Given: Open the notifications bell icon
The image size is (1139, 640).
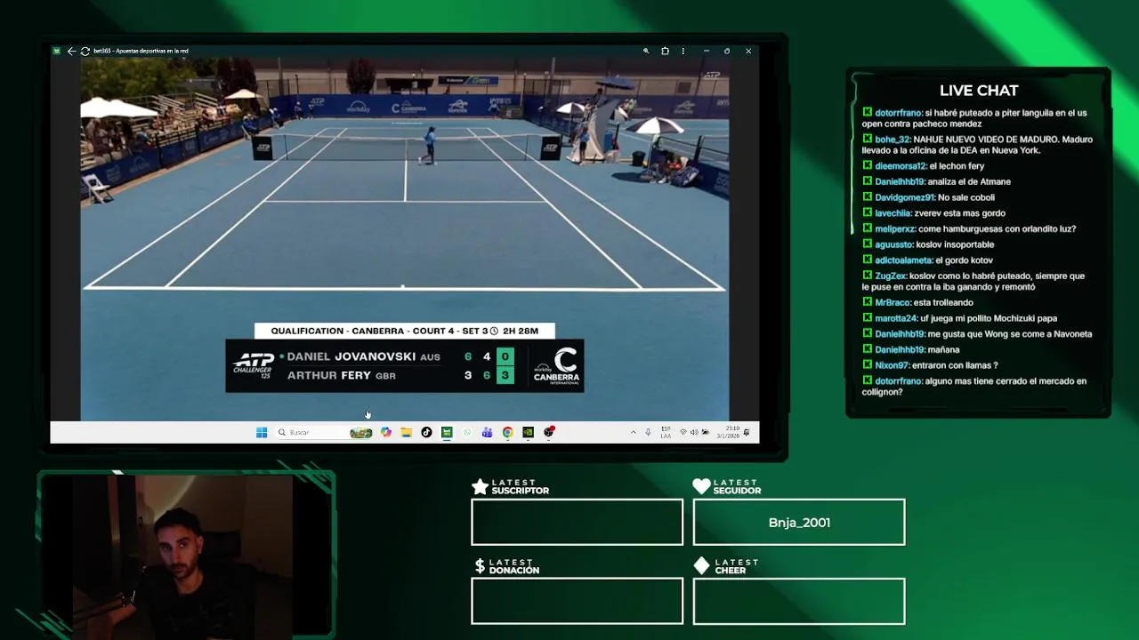Looking at the screenshot, I should click(747, 433).
